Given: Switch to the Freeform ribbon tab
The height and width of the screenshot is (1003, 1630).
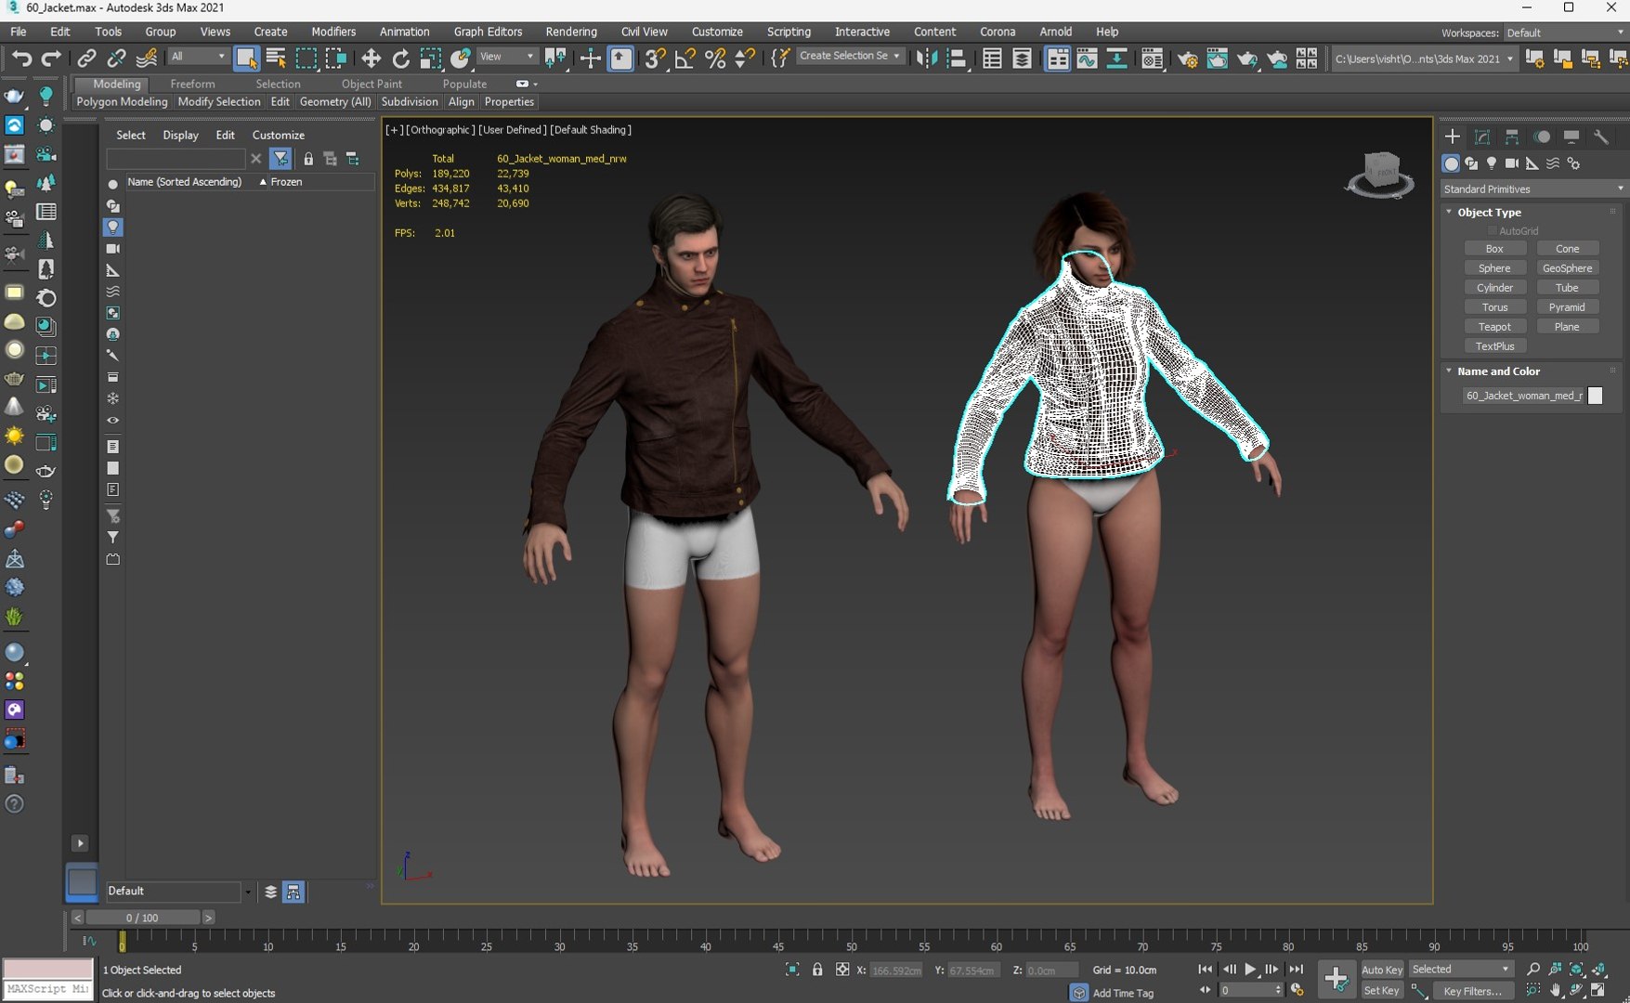Looking at the screenshot, I should [x=192, y=84].
